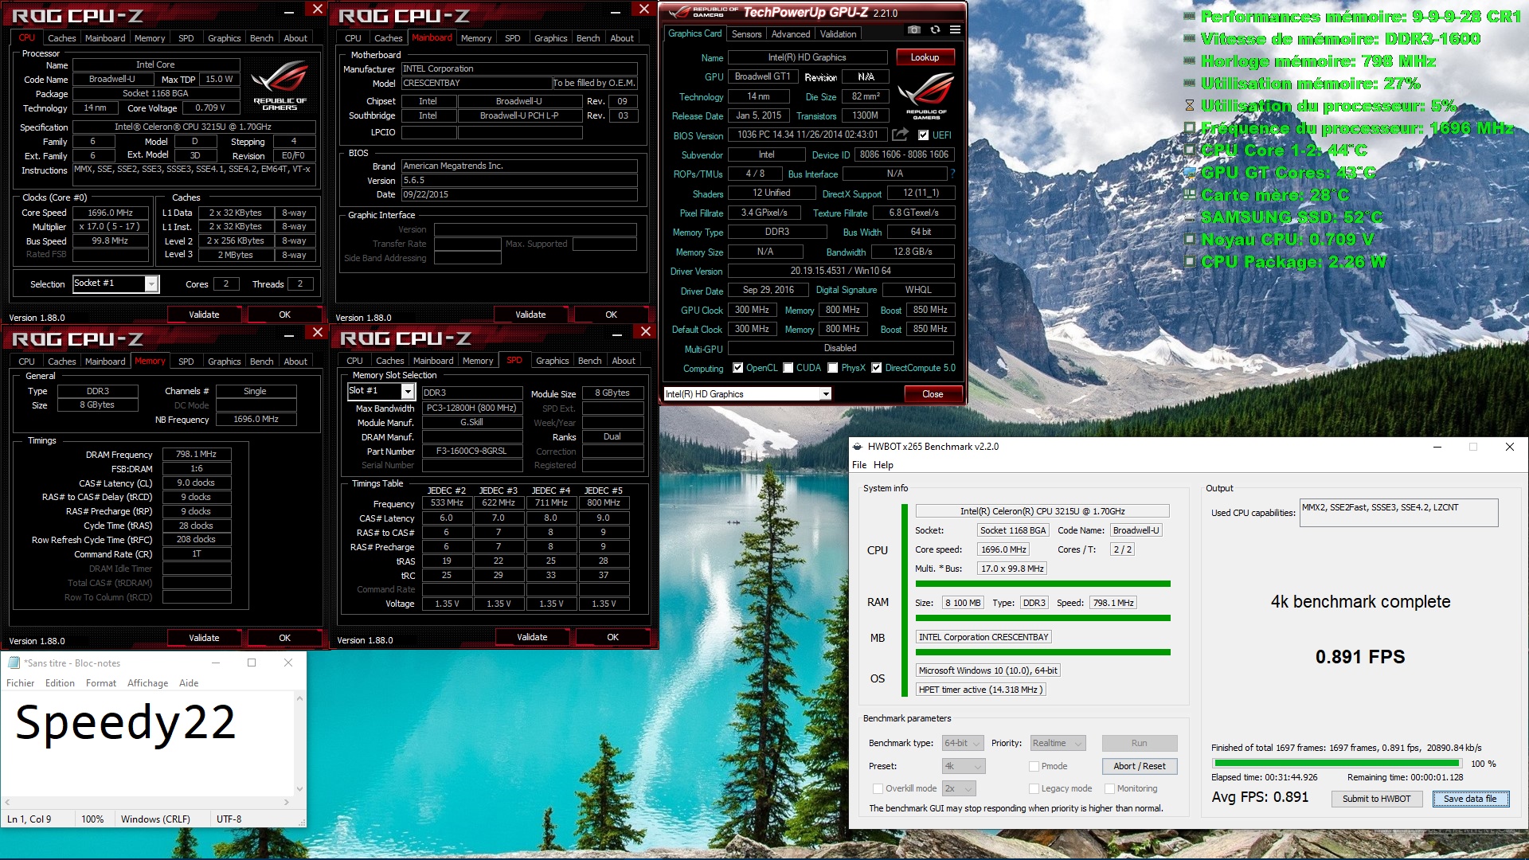Viewport: 1529px width, 860px height.
Task: Maximize the Bloc-notes window
Action: click(x=252, y=663)
